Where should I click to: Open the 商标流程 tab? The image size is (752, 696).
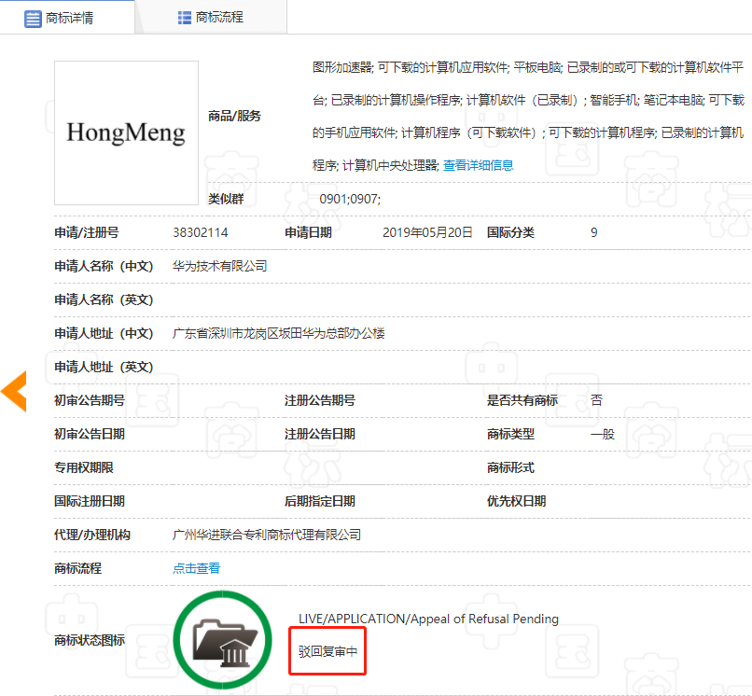point(211,18)
